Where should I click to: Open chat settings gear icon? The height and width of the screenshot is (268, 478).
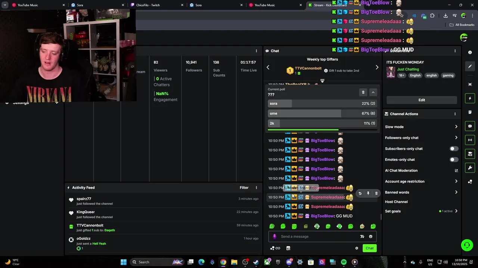(x=357, y=248)
